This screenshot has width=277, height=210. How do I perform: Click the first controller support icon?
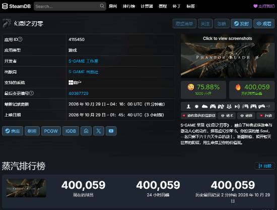pyautogui.click(x=213, y=107)
